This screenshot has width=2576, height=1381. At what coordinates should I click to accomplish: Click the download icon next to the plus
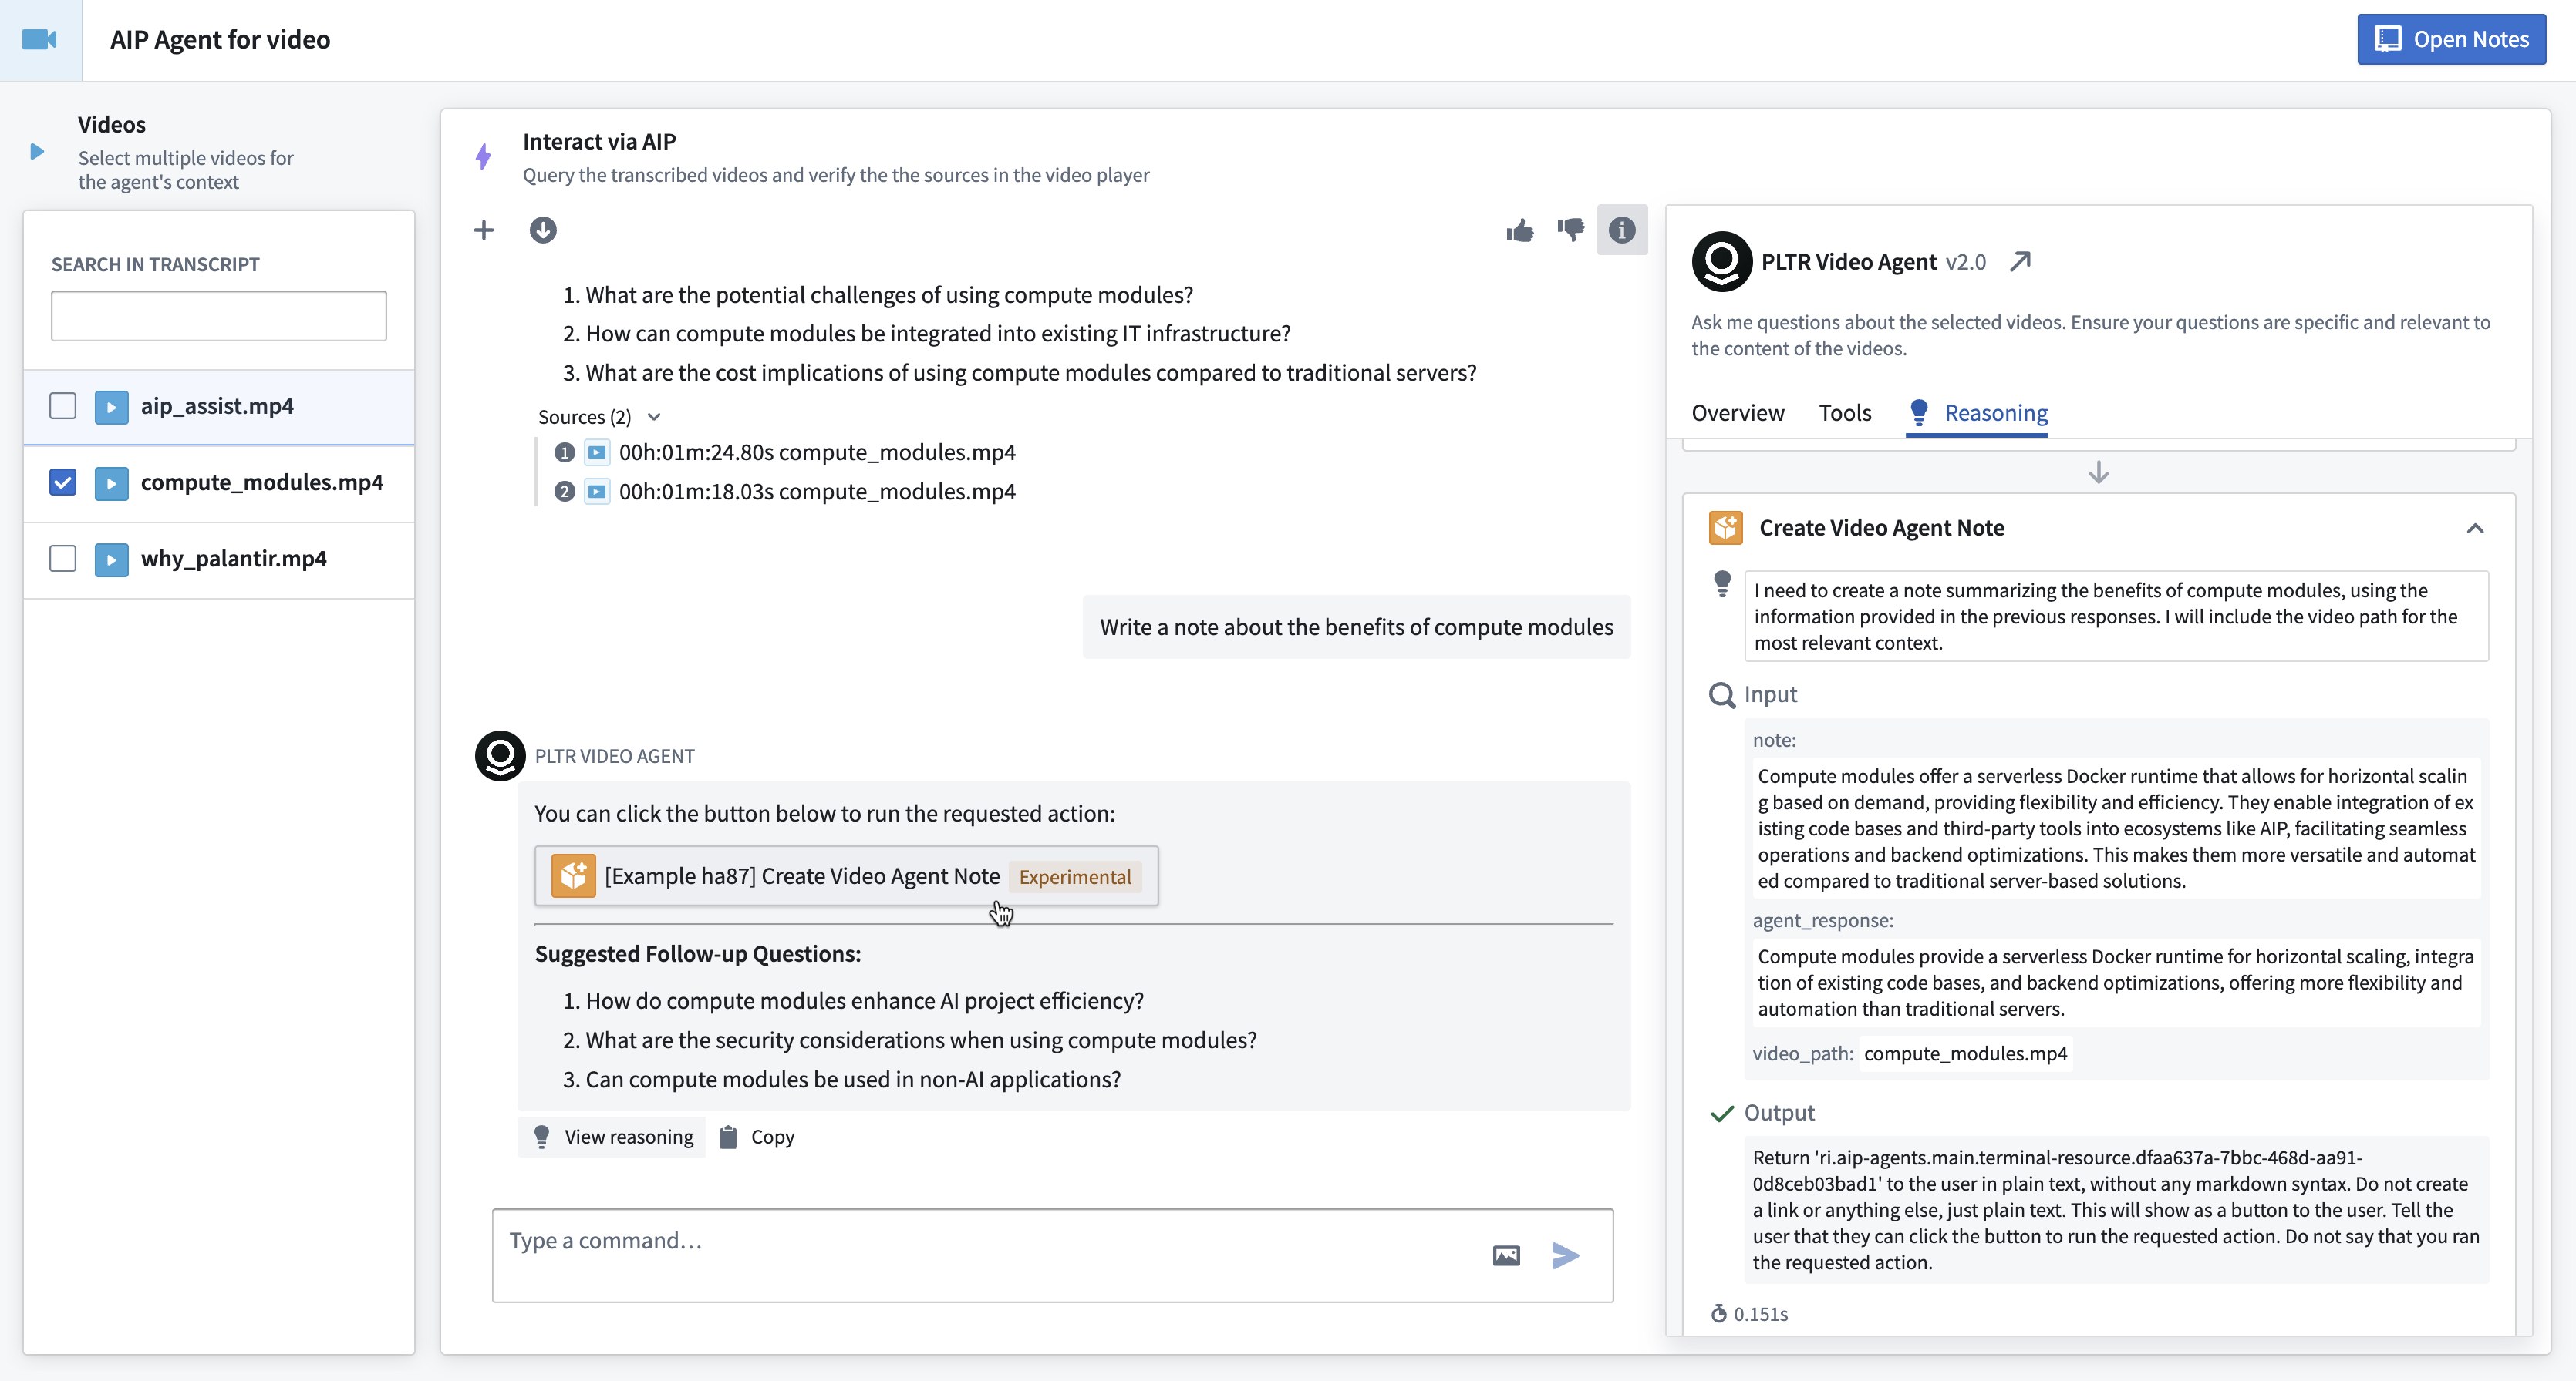point(543,230)
